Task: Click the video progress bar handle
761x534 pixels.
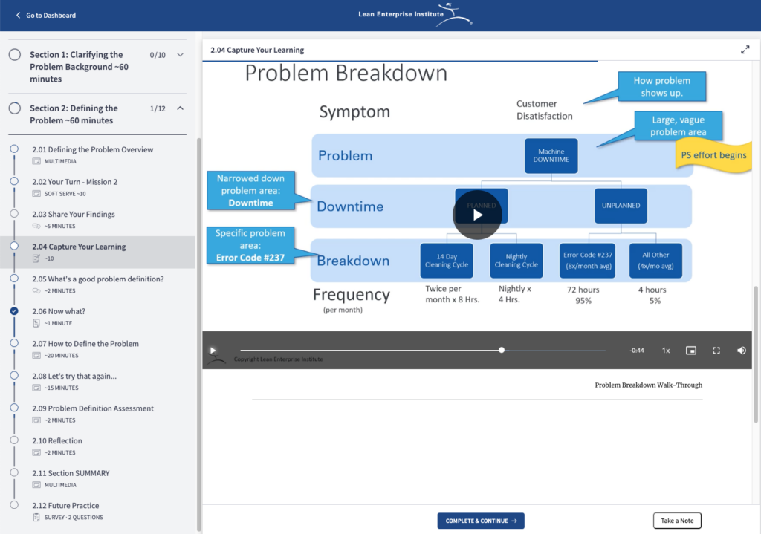Action: [x=502, y=350]
